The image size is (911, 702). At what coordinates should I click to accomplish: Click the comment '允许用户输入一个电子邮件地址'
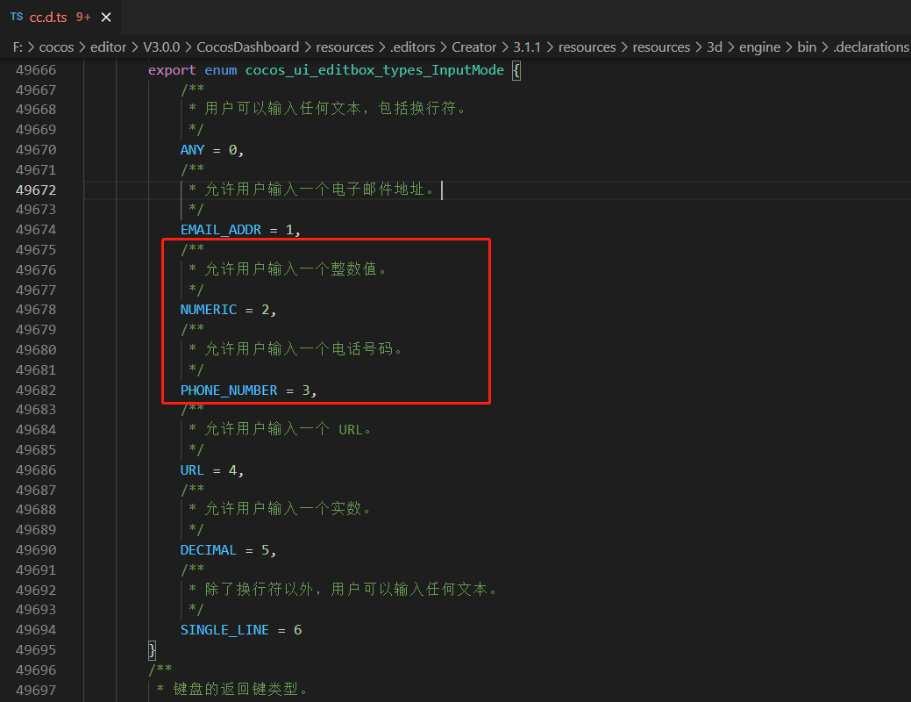315,189
